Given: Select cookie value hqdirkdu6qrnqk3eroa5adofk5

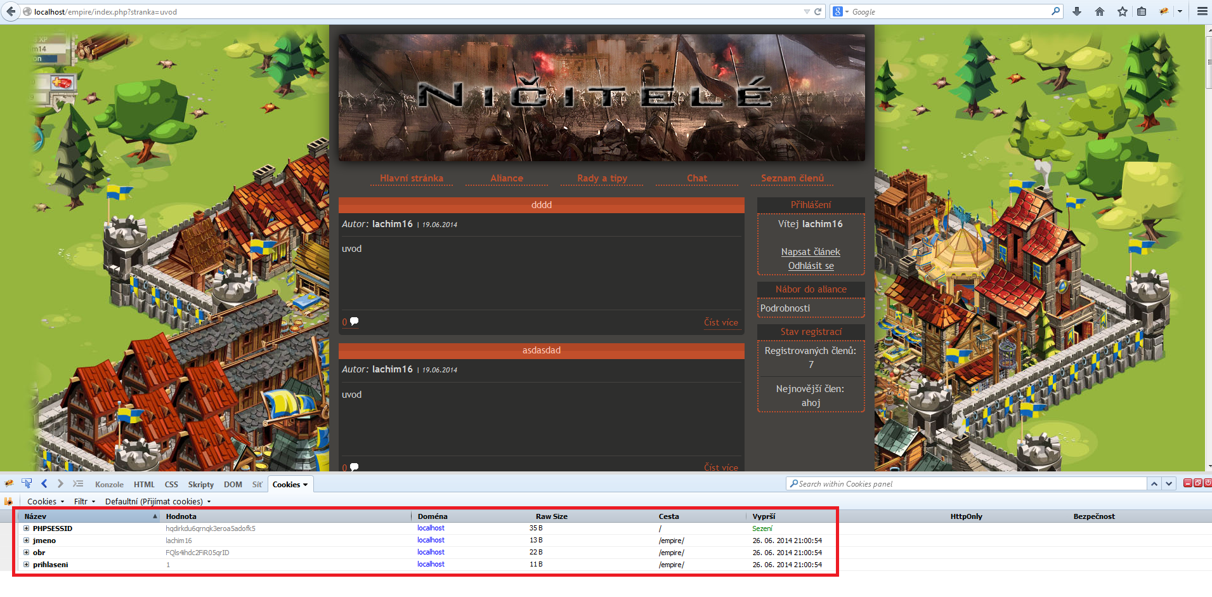Looking at the screenshot, I should (211, 528).
